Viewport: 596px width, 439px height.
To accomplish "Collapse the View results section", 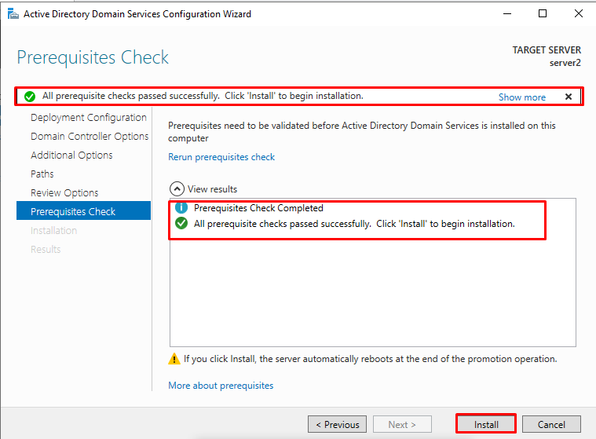I will point(177,189).
